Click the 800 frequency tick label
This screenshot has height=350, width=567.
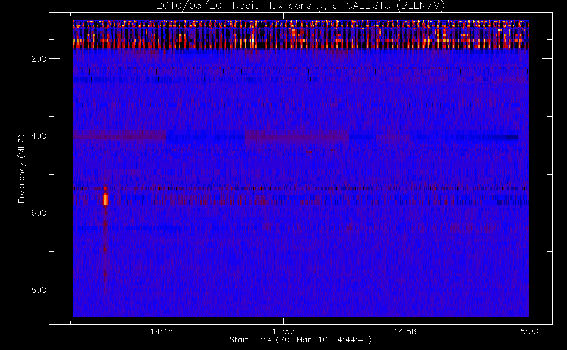[x=39, y=290]
